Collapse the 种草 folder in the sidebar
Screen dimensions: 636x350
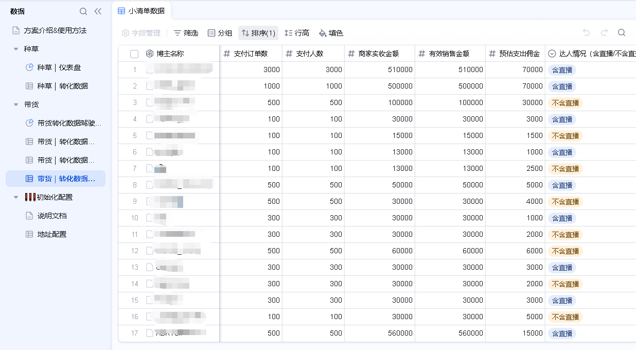pos(16,49)
